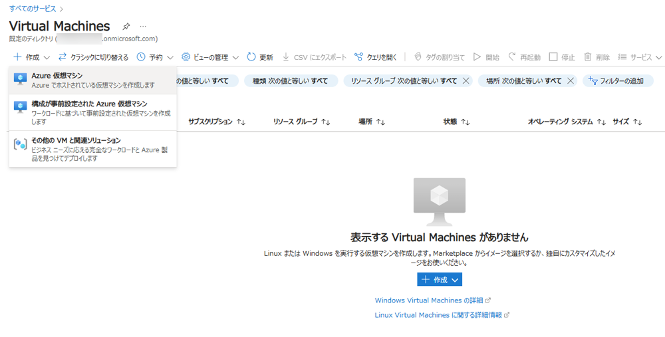Open the more options ellipsis next to title
Image resolution: width=665 pixels, height=337 pixels.
coord(143,27)
